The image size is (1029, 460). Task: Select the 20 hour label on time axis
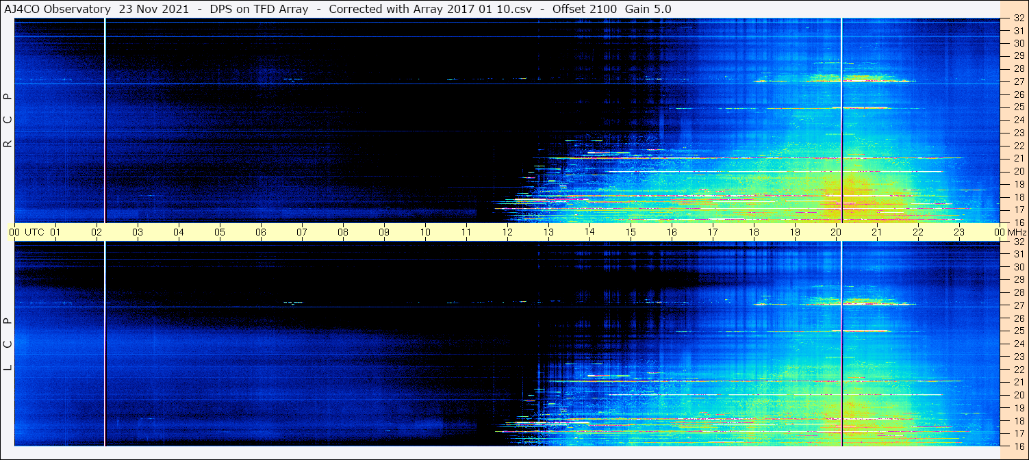836,232
